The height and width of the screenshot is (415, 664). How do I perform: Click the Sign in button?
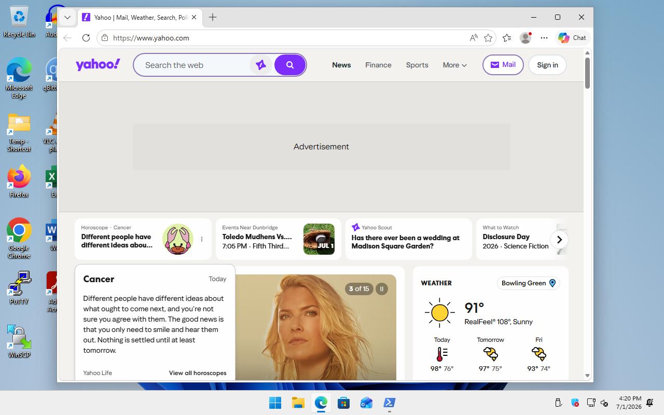[x=547, y=65]
